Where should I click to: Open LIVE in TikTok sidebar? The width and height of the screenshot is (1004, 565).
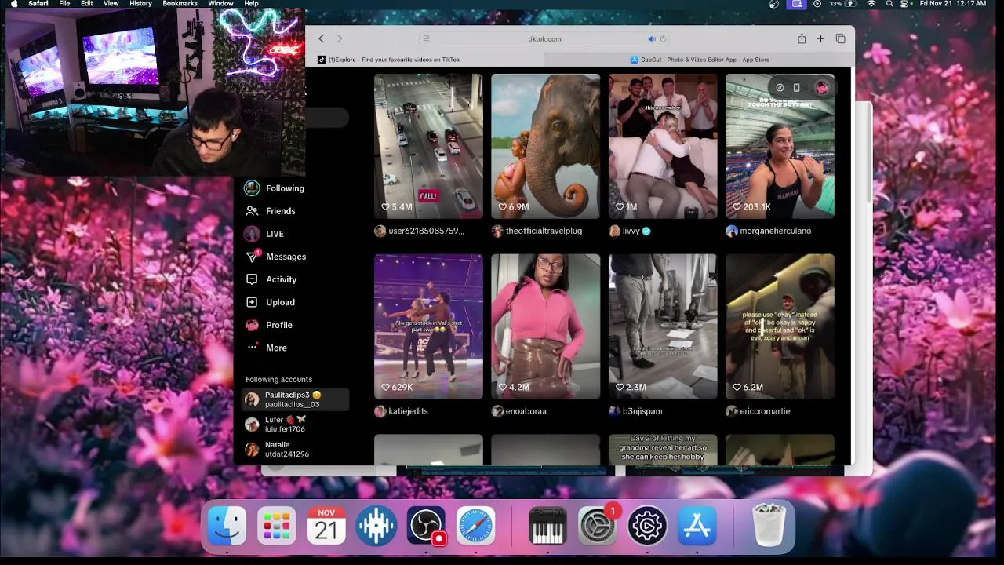click(x=264, y=234)
